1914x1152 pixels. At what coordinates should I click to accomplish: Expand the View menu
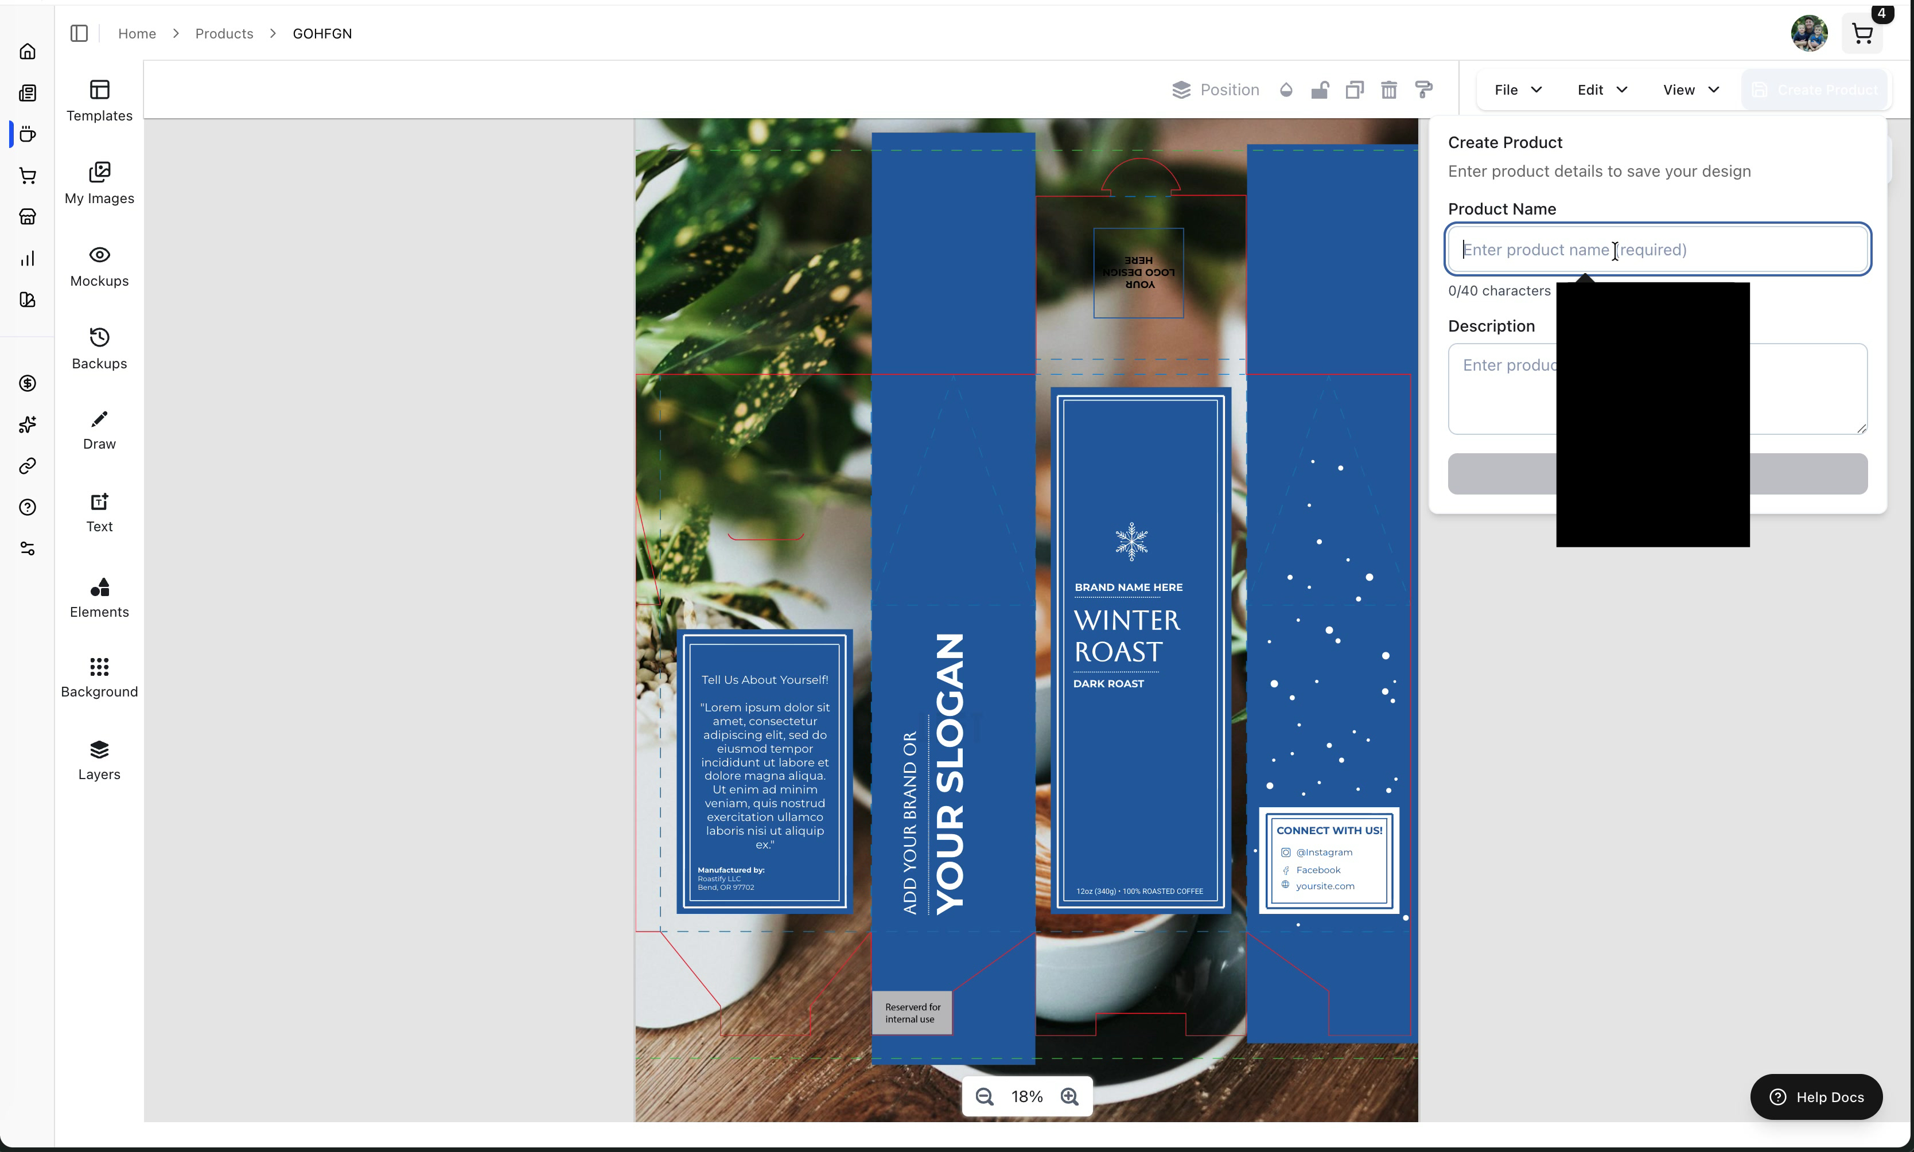pyautogui.click(x=1688, y=89)
